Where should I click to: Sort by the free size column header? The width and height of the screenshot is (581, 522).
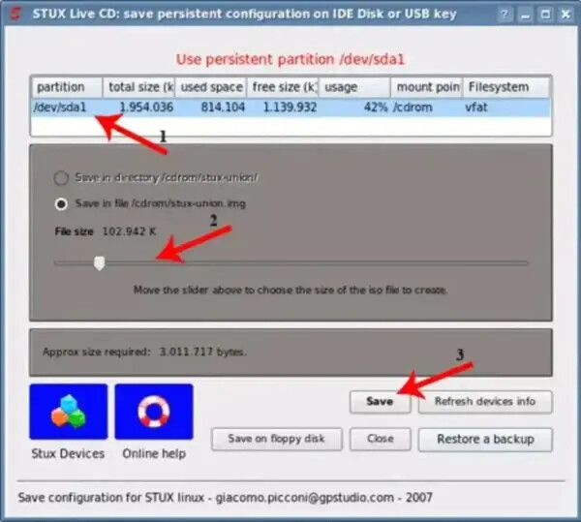click(x=283, y=87)
